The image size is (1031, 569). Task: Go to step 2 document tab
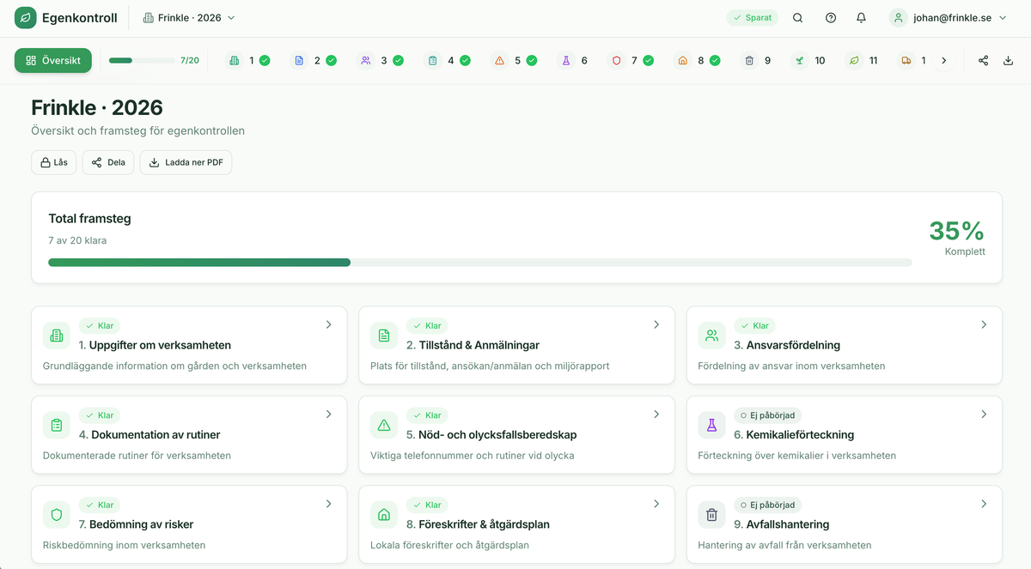(314, 61)
